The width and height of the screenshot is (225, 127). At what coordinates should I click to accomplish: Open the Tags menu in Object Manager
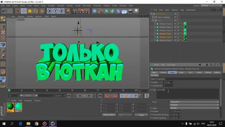pyautogui.click(x=182, y=10)
